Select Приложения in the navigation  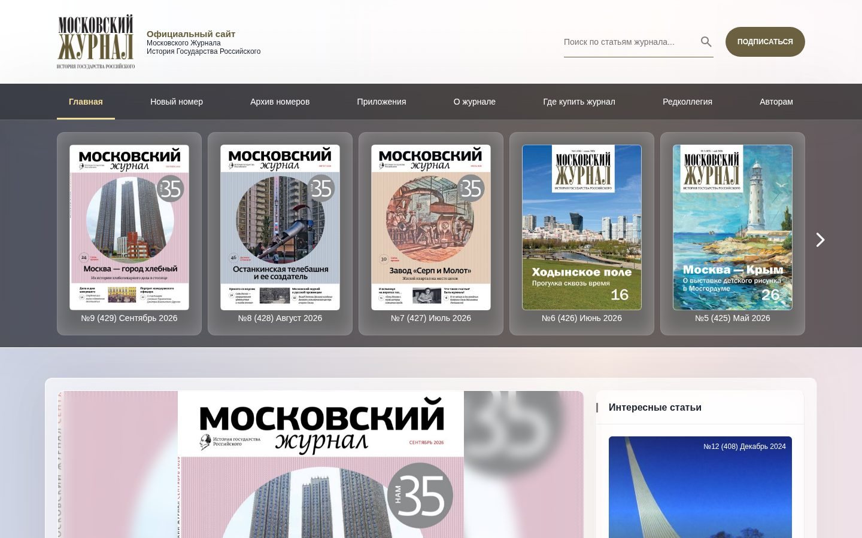pyautogui.click(x=381, y=102)
